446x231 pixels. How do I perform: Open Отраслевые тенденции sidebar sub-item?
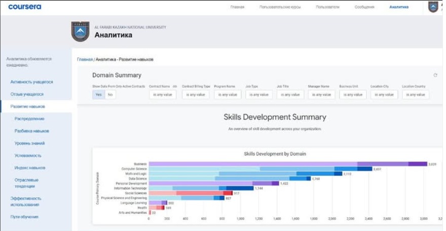coord(26,183)
